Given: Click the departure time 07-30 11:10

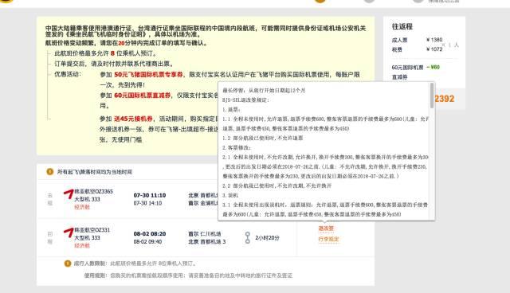Looking at the screenshot, I should click(150, 195).
